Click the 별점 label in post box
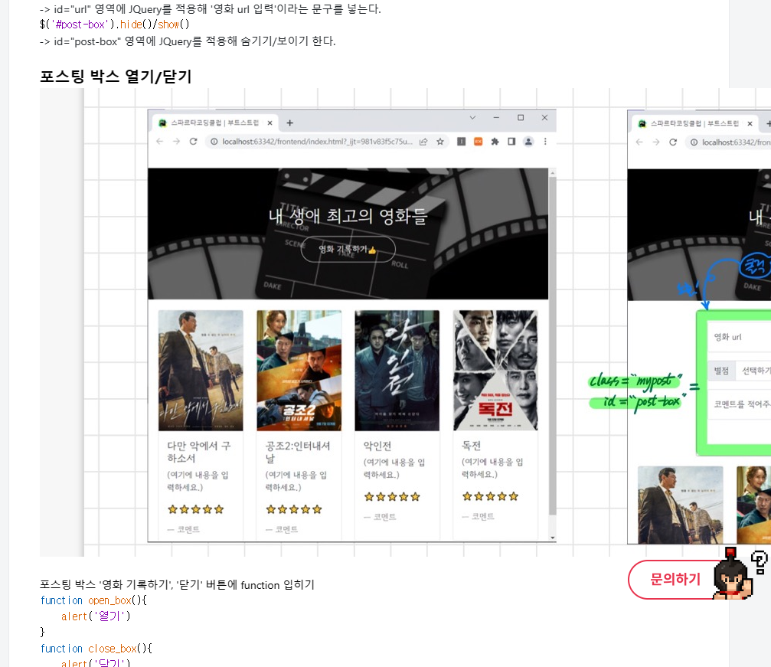Viewport: 771px width, 667px height. pyautogui.click(x=721, y=371)
